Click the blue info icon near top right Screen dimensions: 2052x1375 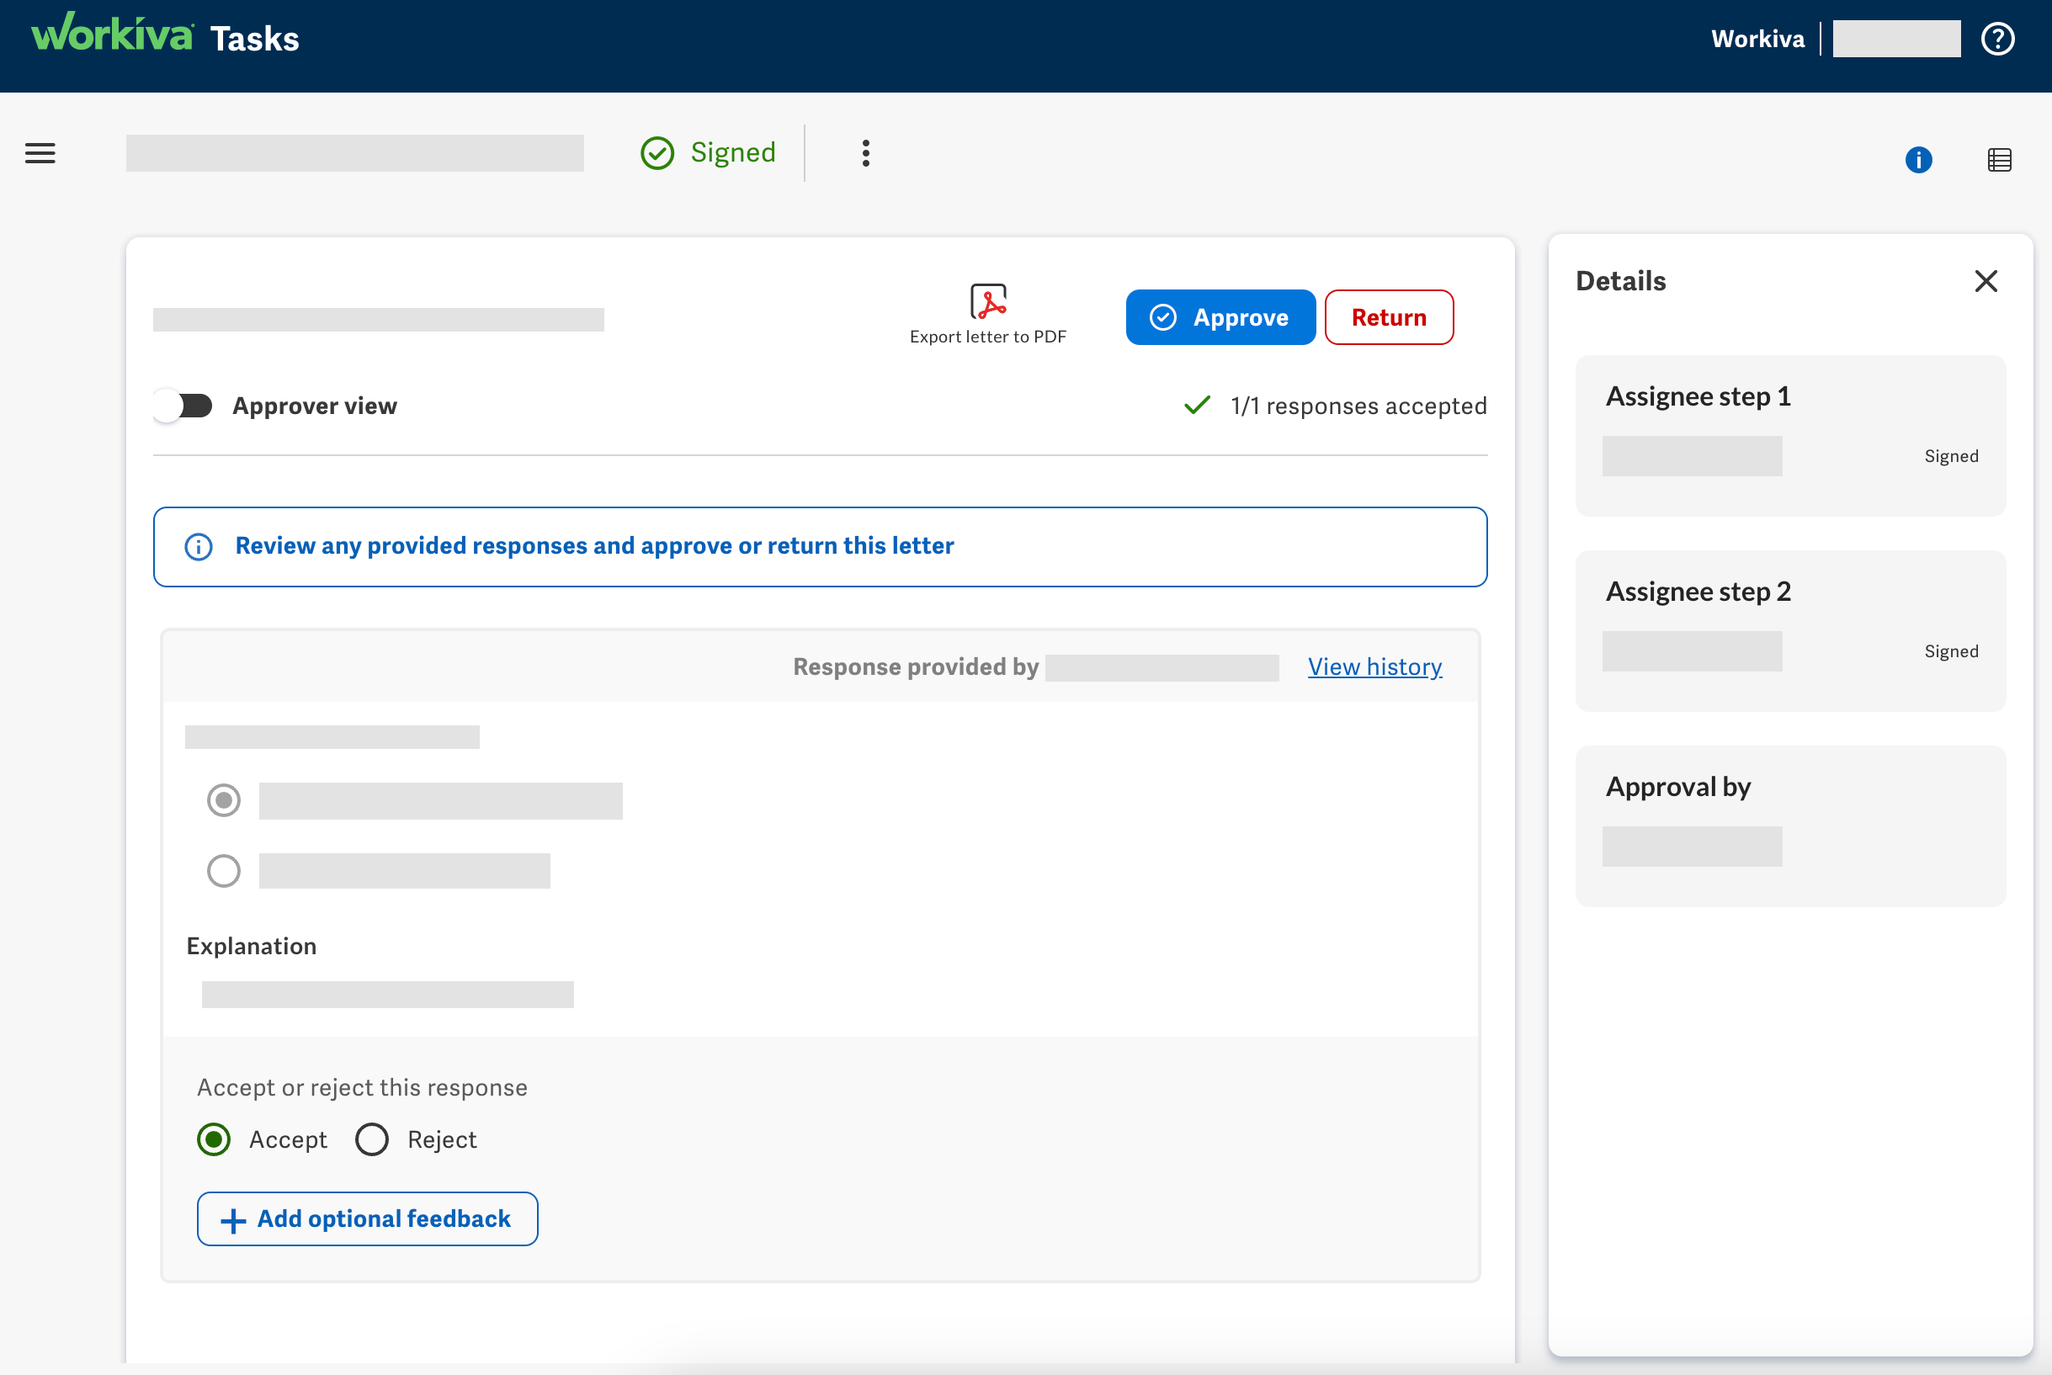point(1918,160)
